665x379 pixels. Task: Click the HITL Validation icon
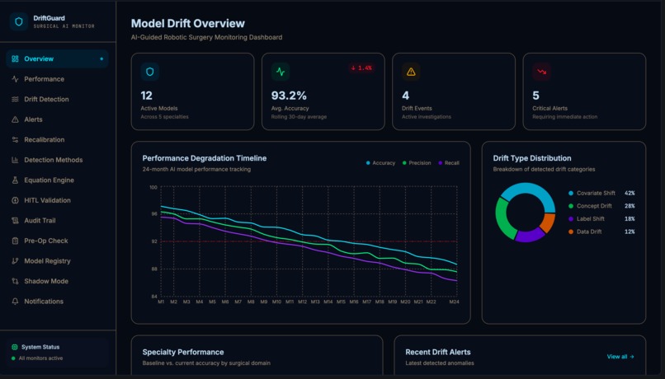tap(15, 200)
